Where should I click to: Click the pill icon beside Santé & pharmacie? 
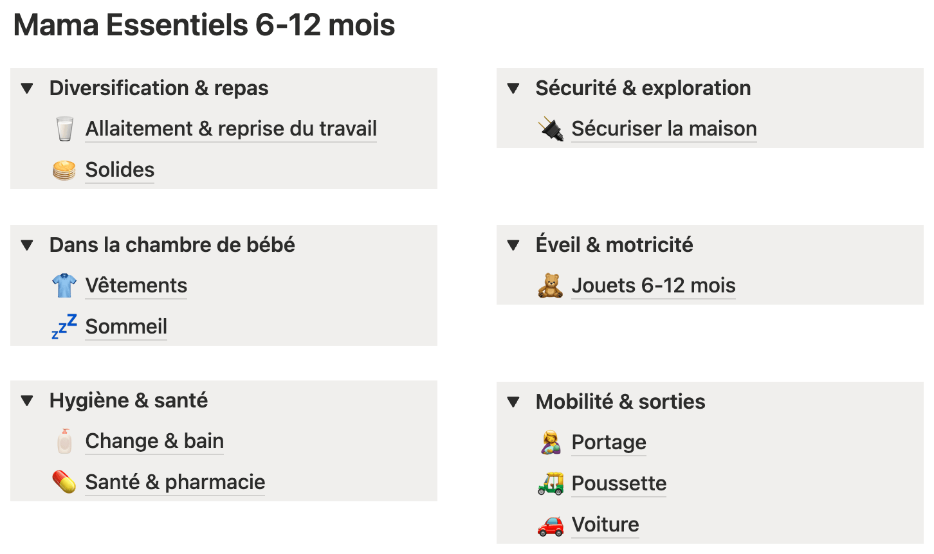(x=64, y=482)
